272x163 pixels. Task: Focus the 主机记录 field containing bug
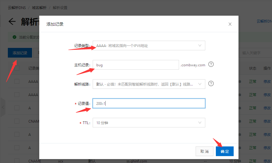(136, 65)
